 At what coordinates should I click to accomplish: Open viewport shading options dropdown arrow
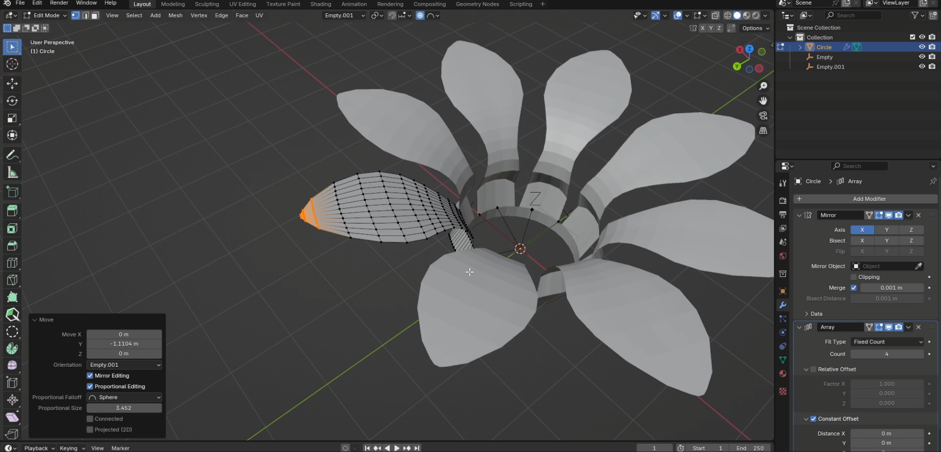point(766,15)
